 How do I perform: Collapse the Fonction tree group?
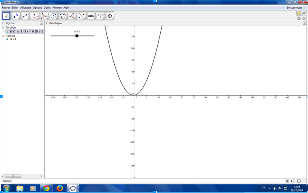[3, 28]
